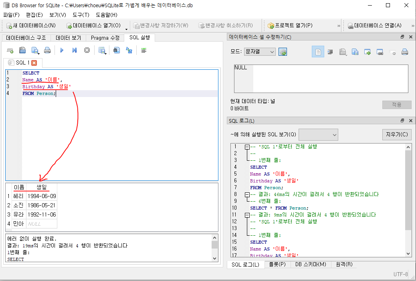
Task: Click the save SQL file icon
Action: pos(35,51)
